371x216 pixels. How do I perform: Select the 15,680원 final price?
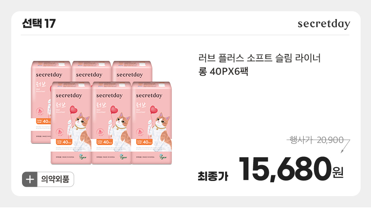point(291,169)
